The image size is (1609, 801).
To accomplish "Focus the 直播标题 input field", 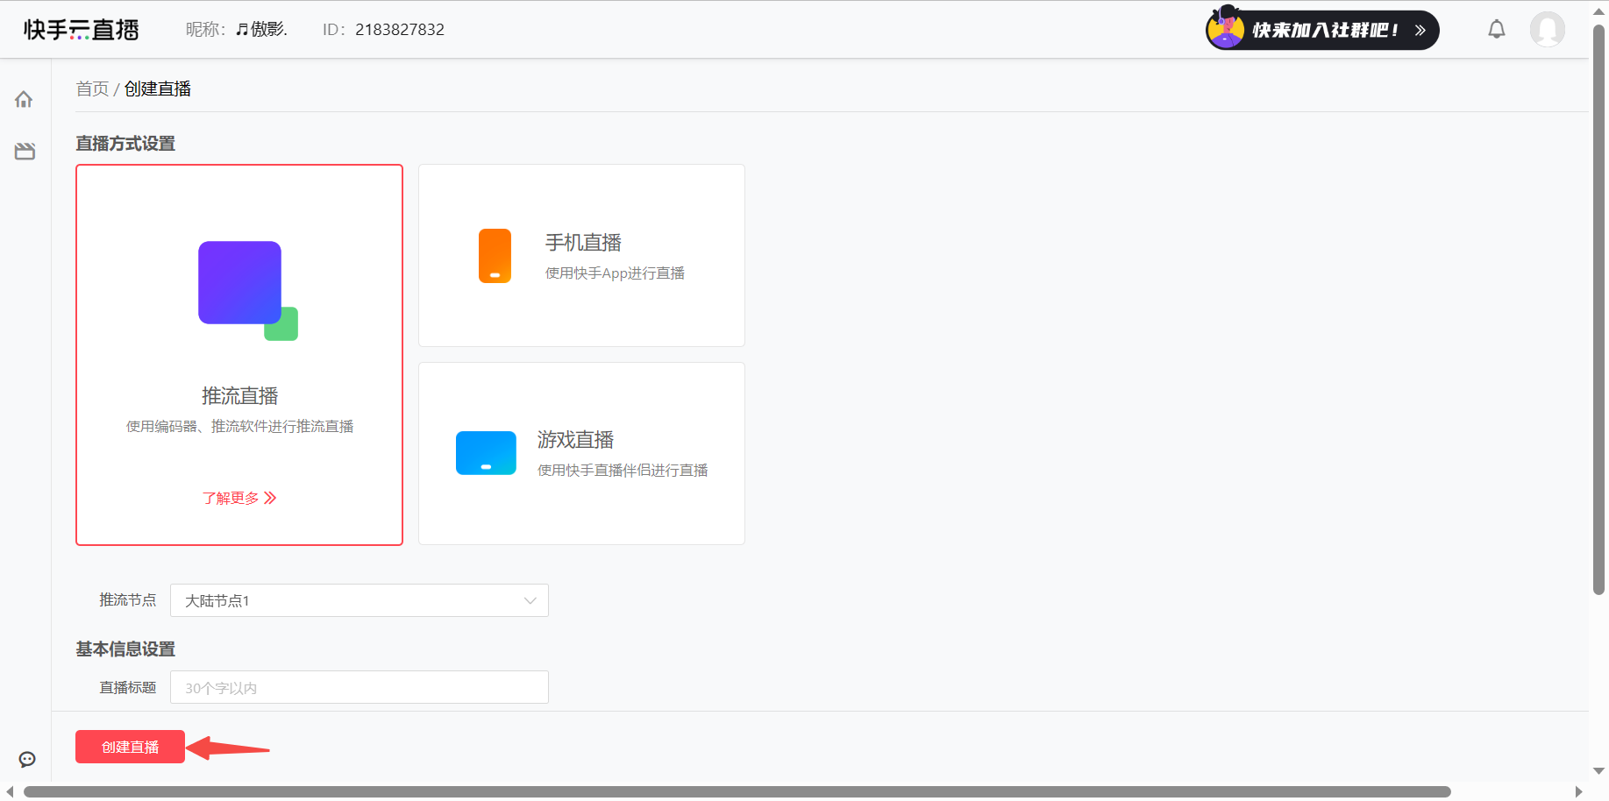I will click(x=360, y=687).
